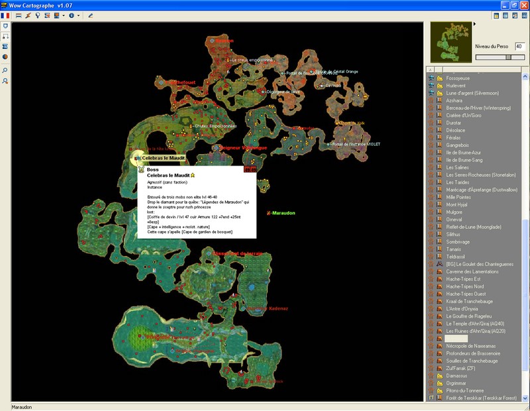Screen dimensions: 530x411
Task: Click the orange monitor toolbar icon
Action: point(57,15)
